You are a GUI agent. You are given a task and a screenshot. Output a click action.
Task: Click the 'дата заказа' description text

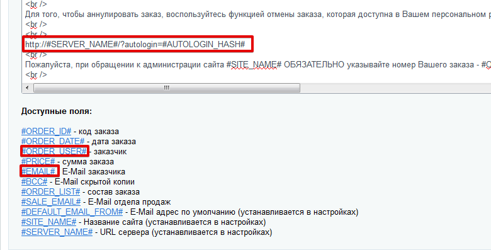pos(114,141)
